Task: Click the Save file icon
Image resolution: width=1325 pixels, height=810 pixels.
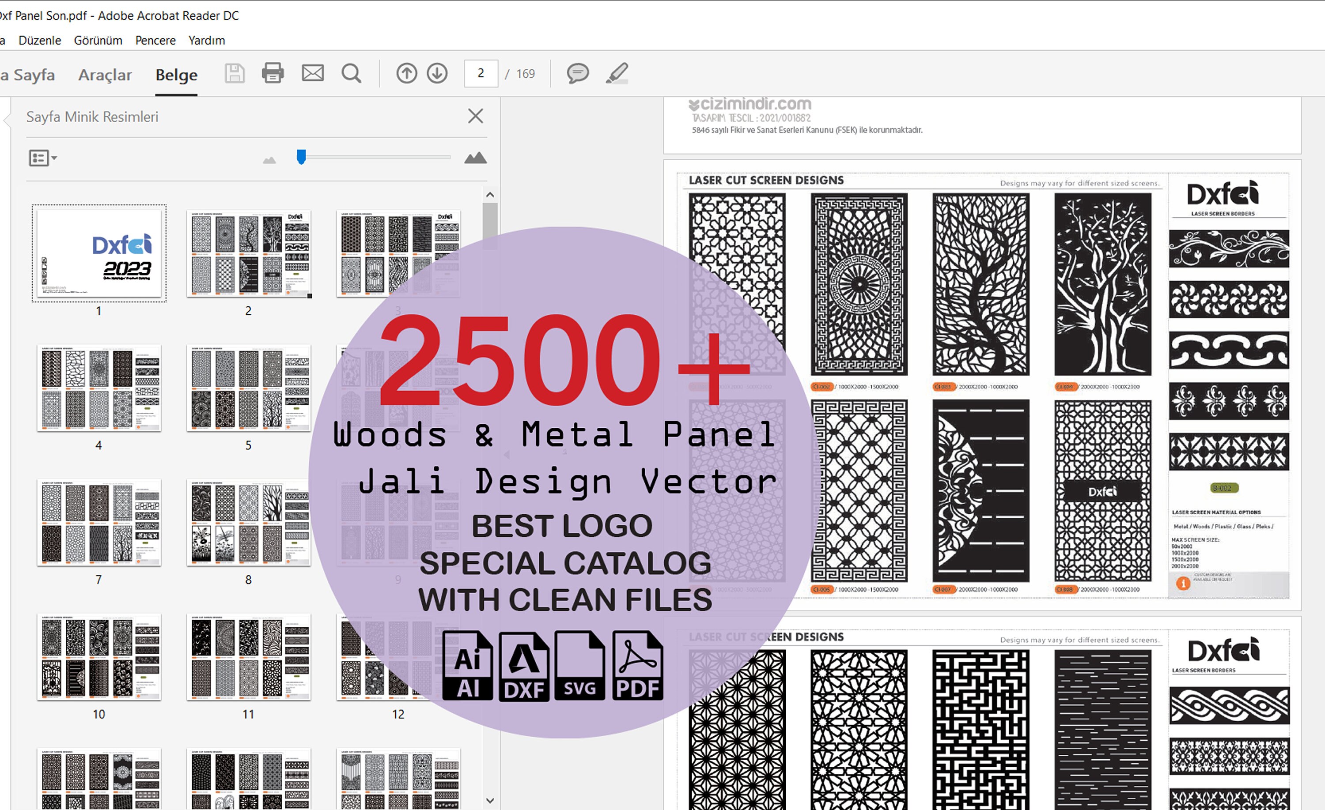Action: [x=235, y=74]
